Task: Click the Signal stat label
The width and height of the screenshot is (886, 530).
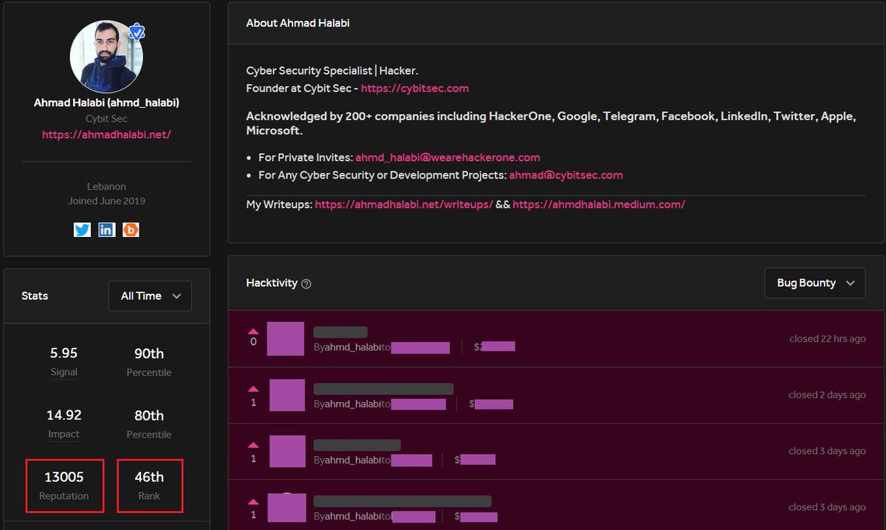Action: tap(63, 373)
